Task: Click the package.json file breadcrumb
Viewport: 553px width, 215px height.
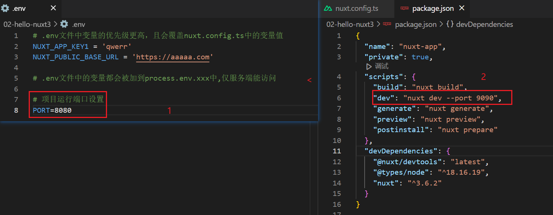Action: [416, 24]
